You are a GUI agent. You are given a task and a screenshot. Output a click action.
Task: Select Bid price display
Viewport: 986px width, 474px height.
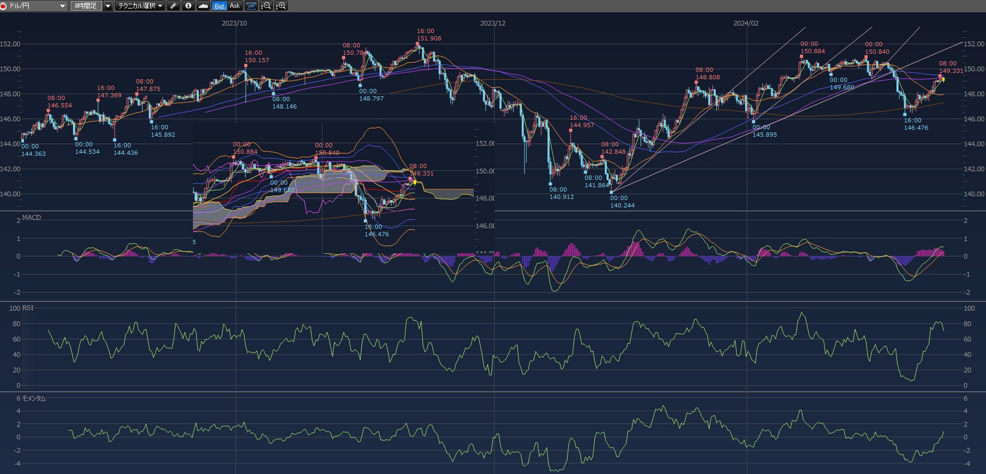(x=219, y=6)
